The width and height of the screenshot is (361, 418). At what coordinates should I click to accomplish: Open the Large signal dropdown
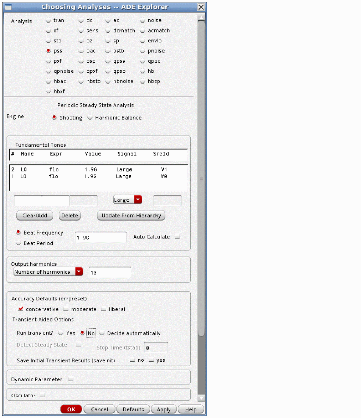[x=128, y=200]
